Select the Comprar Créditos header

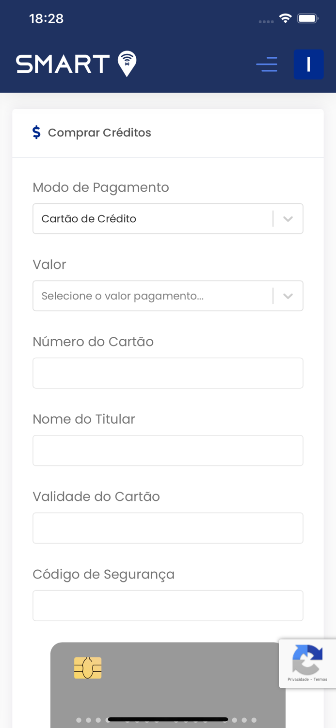click(x=99, y=132)
